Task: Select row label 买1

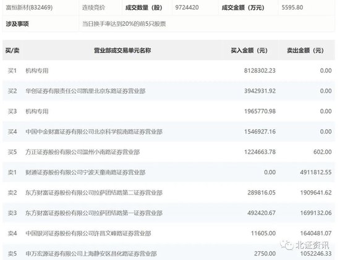Action: click(x=12, y=70)
